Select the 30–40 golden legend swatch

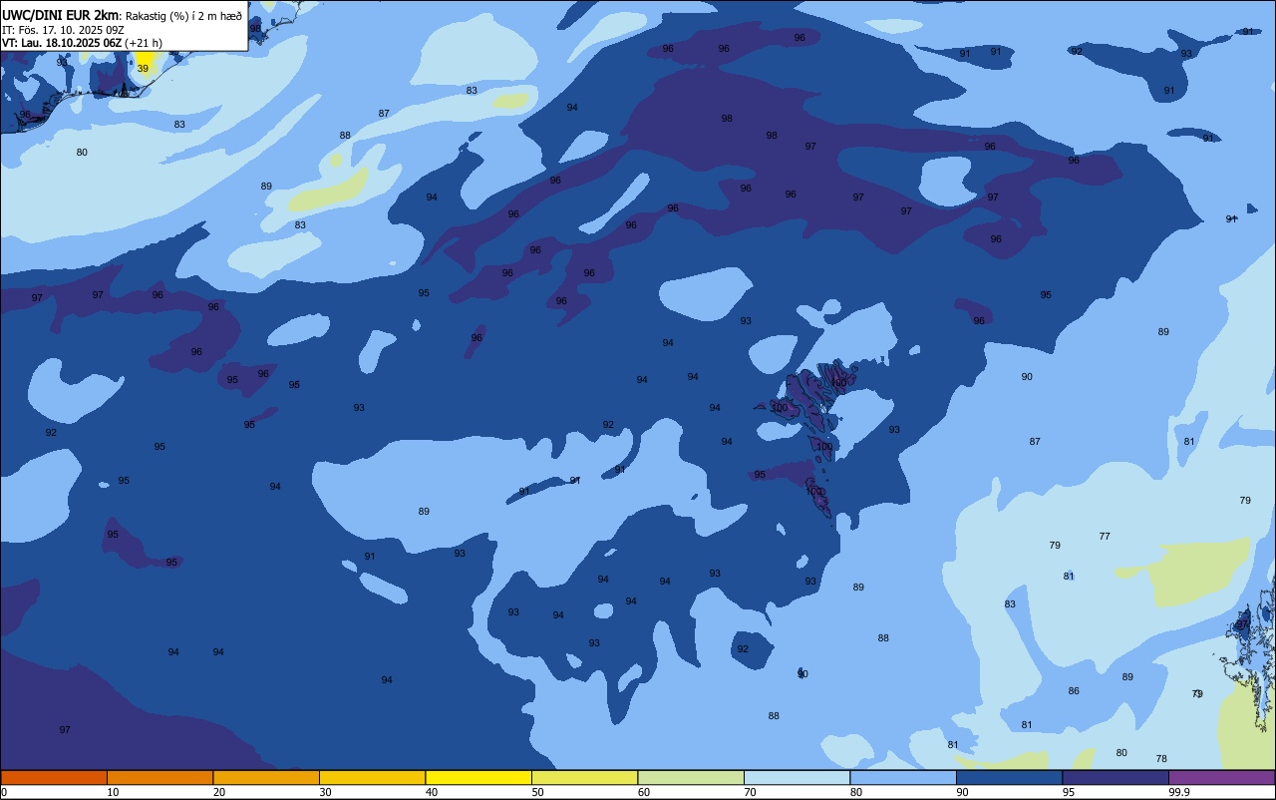[372, 777]
